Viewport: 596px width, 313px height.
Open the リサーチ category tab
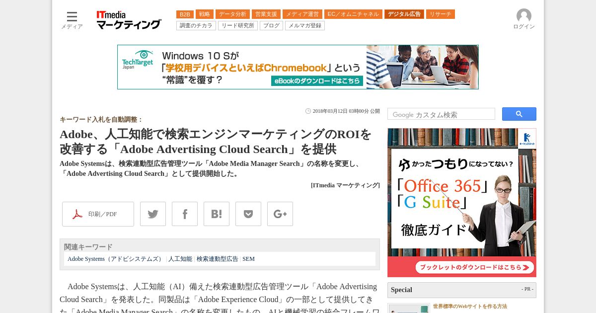(x=441, y=14)
